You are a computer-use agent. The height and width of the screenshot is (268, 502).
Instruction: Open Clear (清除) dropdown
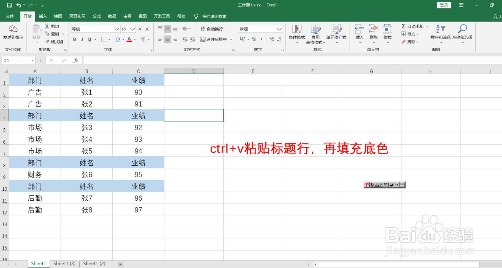point(410,42)
